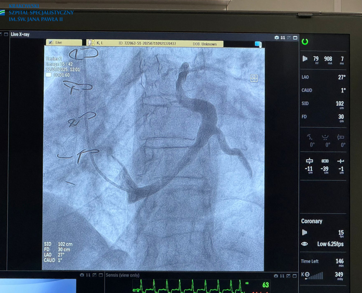This screenshot has height=293, width=362.
Task: Click the table height icon above -11 cm
Action: point(309,161)
